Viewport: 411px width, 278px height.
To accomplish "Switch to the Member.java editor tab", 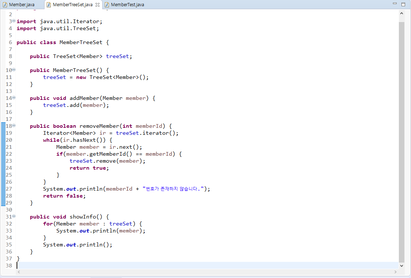I will click(x=19, y=5).
